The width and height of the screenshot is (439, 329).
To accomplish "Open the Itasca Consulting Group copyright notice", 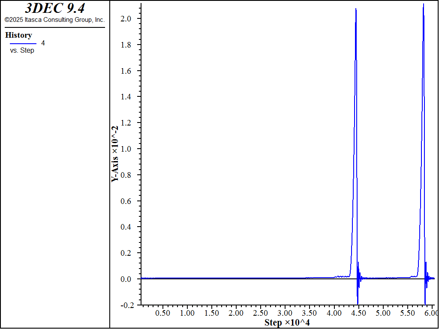I will 54,20.
